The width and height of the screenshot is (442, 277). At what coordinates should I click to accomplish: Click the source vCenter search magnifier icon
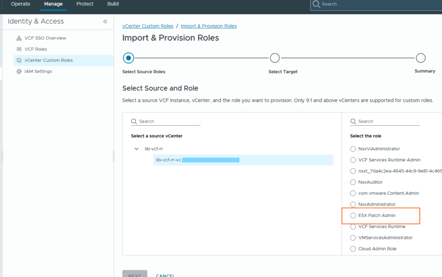tap(134, 121)
